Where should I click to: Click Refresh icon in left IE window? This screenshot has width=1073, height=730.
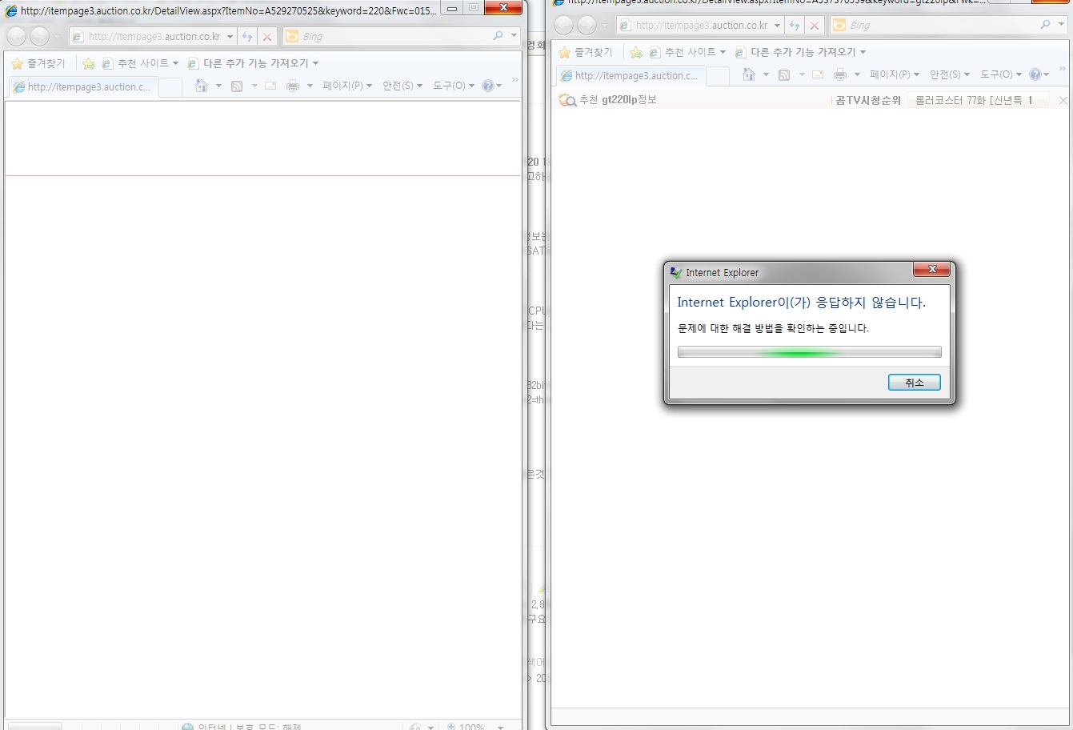(x=247, y=37)
